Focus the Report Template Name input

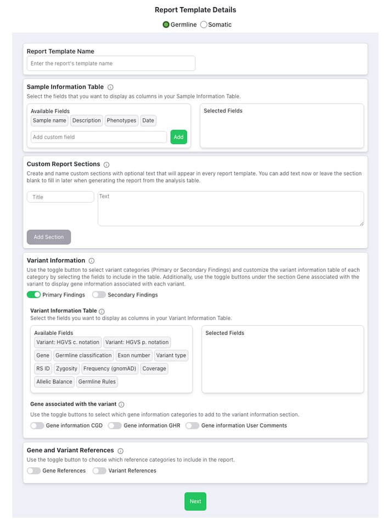[111, 63]
